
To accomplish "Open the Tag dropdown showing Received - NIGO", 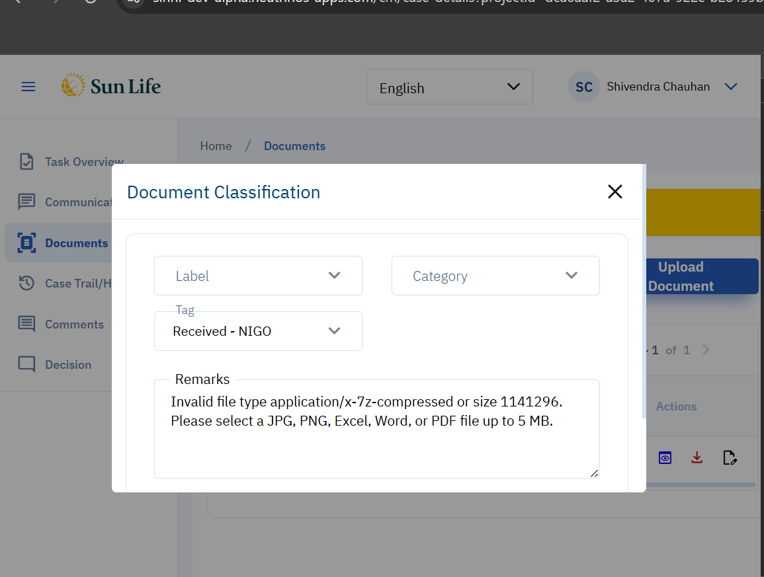I will click(x=258, y=331).
